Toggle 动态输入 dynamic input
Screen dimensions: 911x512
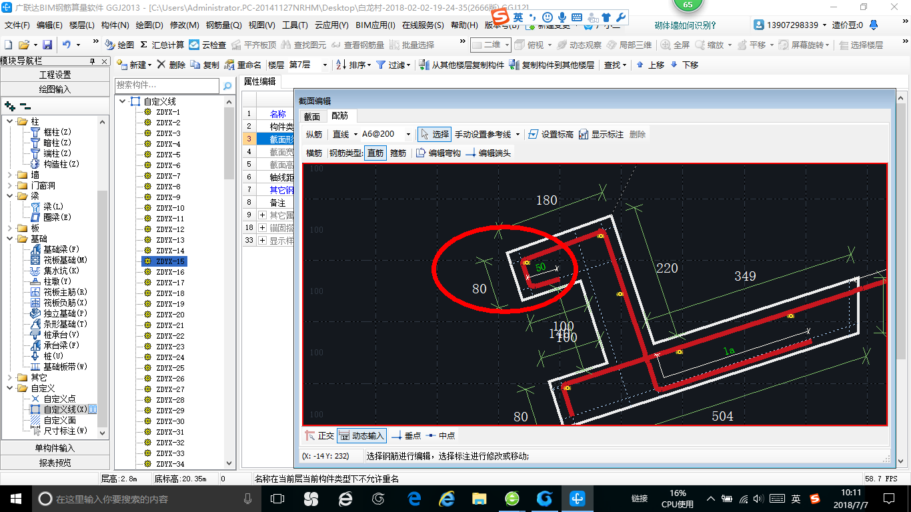[x=362, y=435]
